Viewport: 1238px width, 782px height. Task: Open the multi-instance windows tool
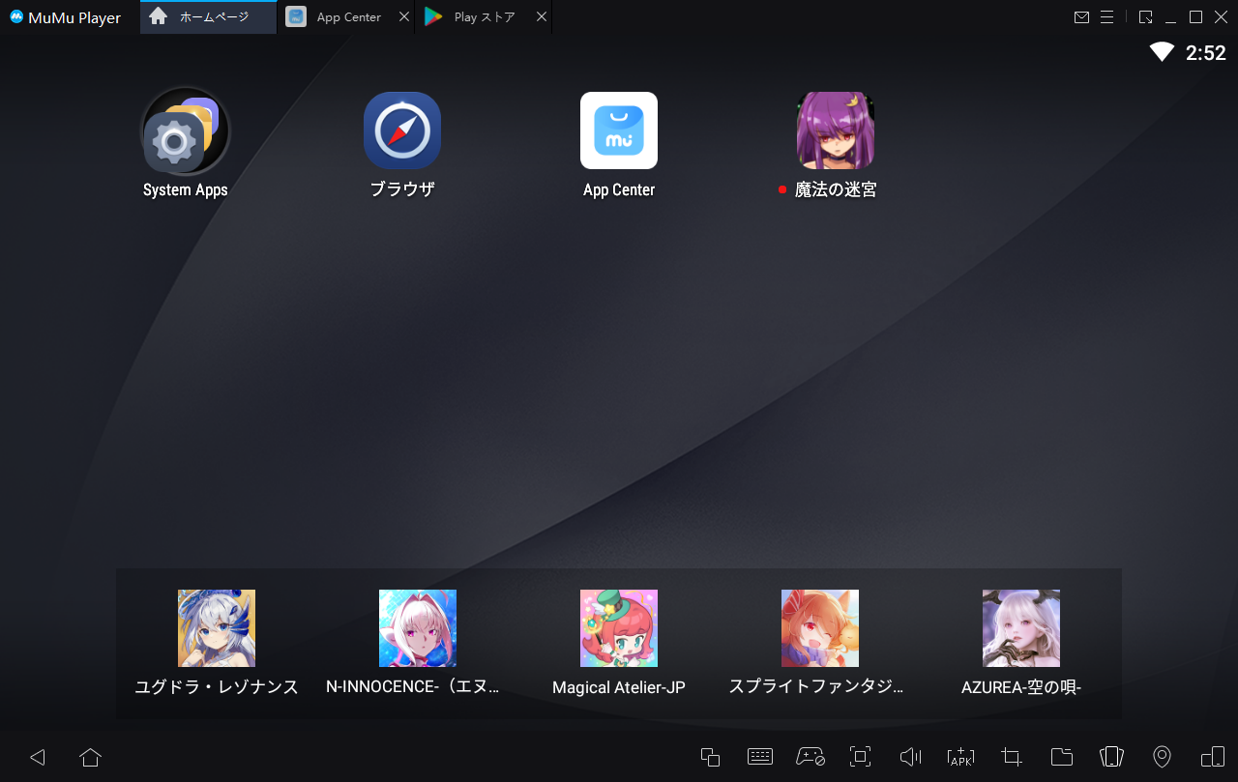point(710,757)
